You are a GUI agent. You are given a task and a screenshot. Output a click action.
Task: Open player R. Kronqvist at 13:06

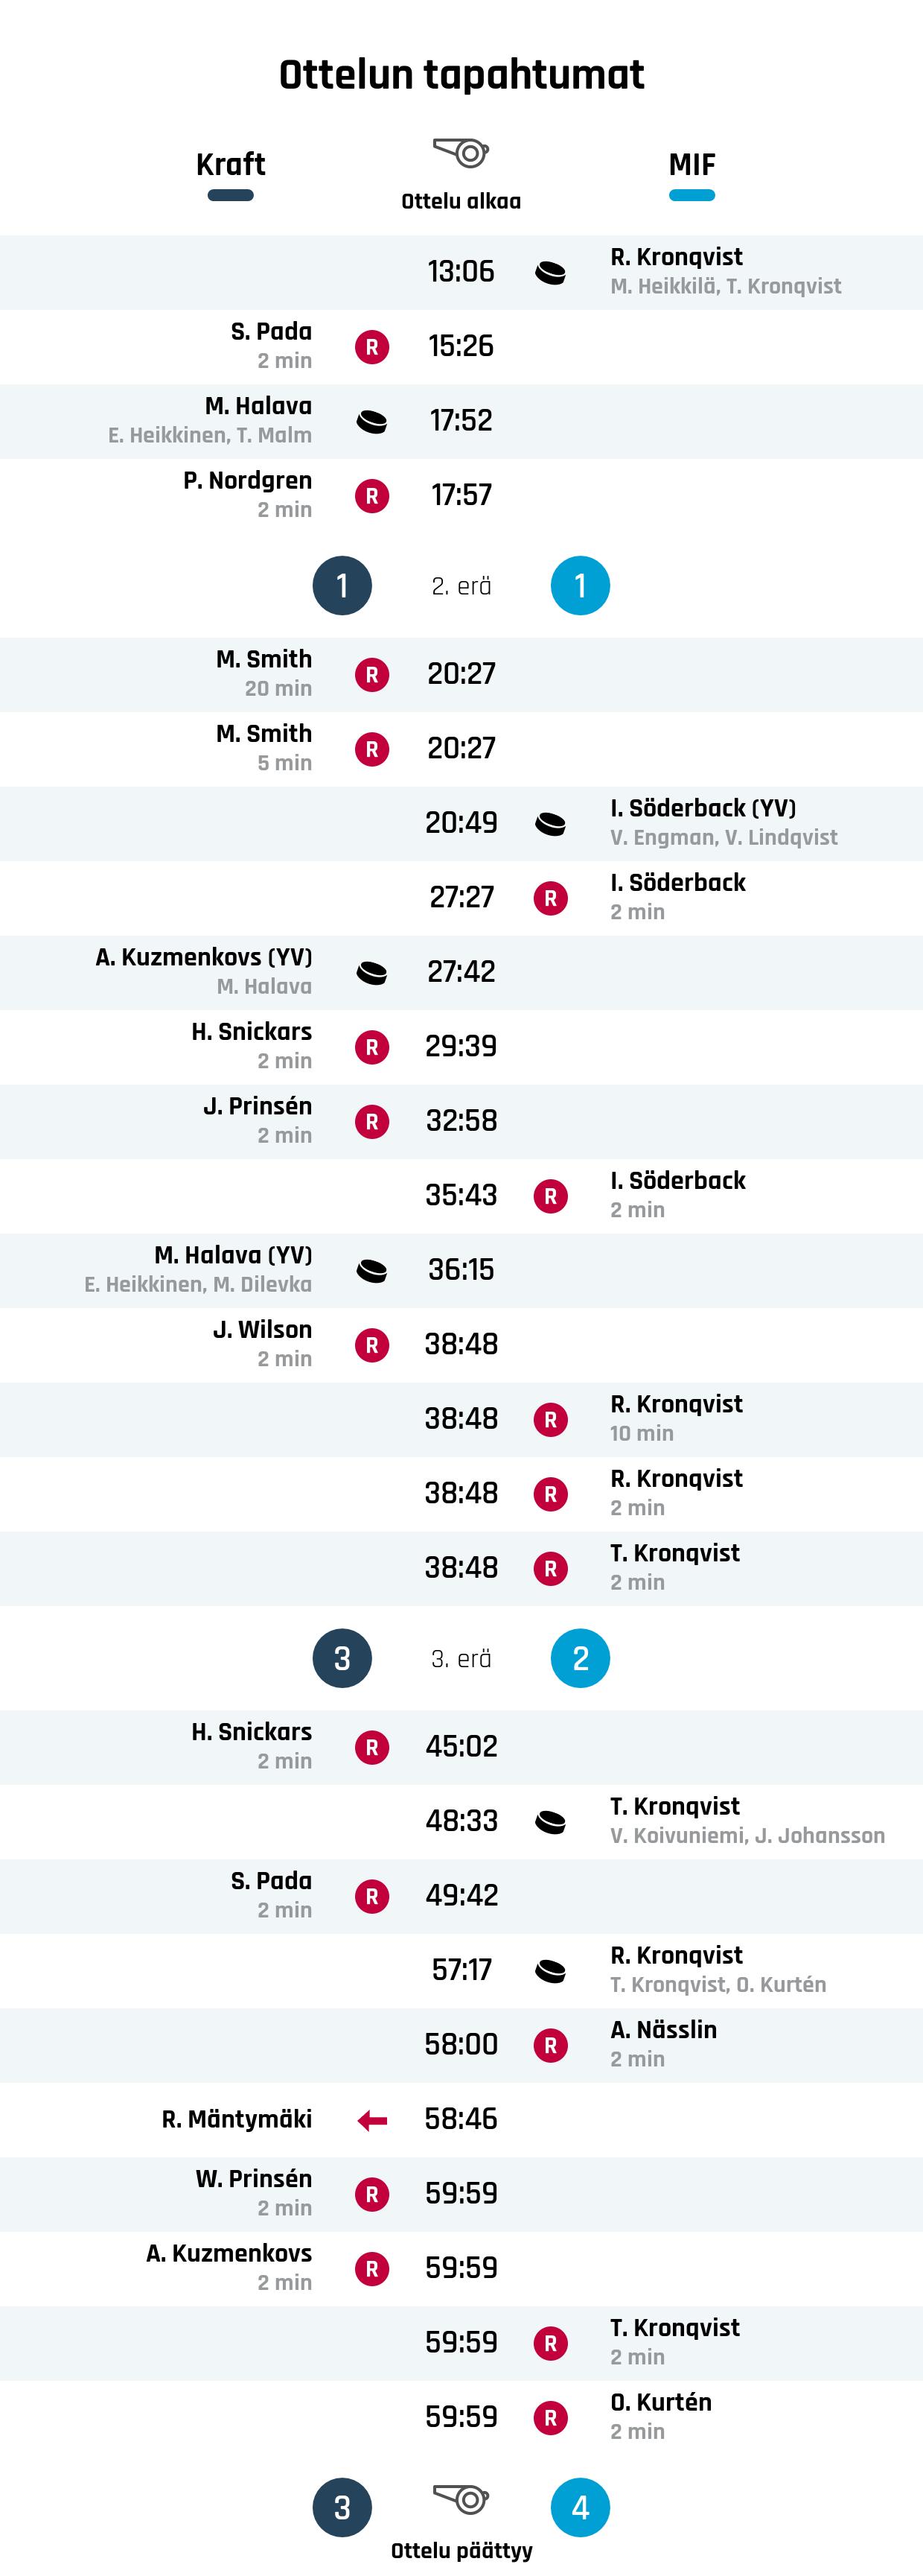(x=677, y=257)
